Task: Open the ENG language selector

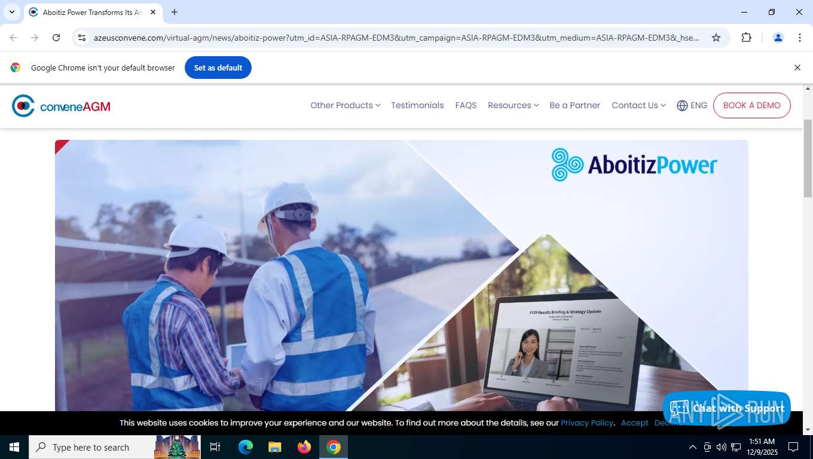Action: [x=692, y=105]
